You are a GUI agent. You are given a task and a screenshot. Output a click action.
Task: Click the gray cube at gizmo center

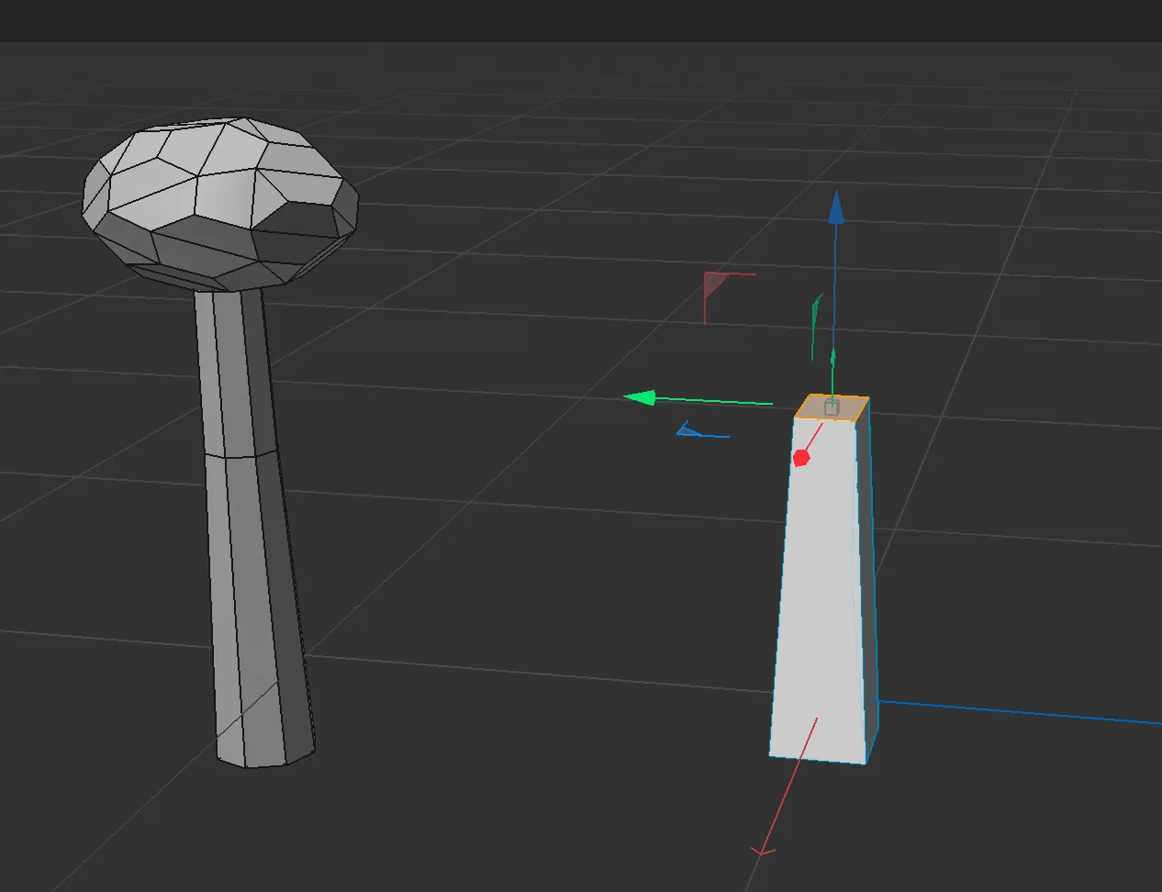click(832, 407)
